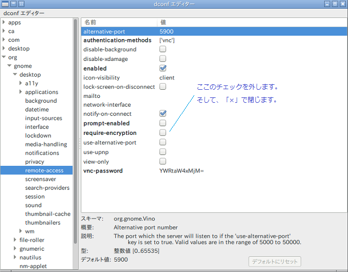This screenshot has width=348, height=272.
Task: Click the title bar sticky button on left
Action: pyautogui.click(x=21, y=4)
